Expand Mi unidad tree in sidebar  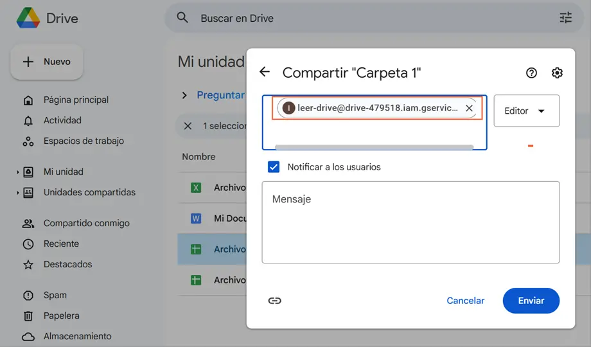point(17,172)
